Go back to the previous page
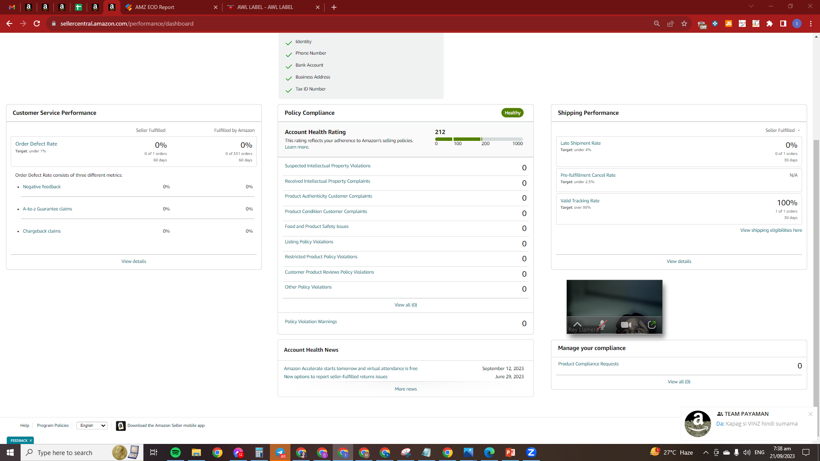The image size is (820, 461). click(9, 23)
